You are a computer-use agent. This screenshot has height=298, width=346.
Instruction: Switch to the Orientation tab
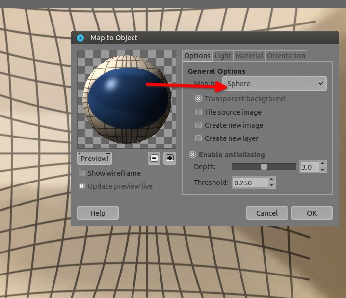(x=286, y=56)
